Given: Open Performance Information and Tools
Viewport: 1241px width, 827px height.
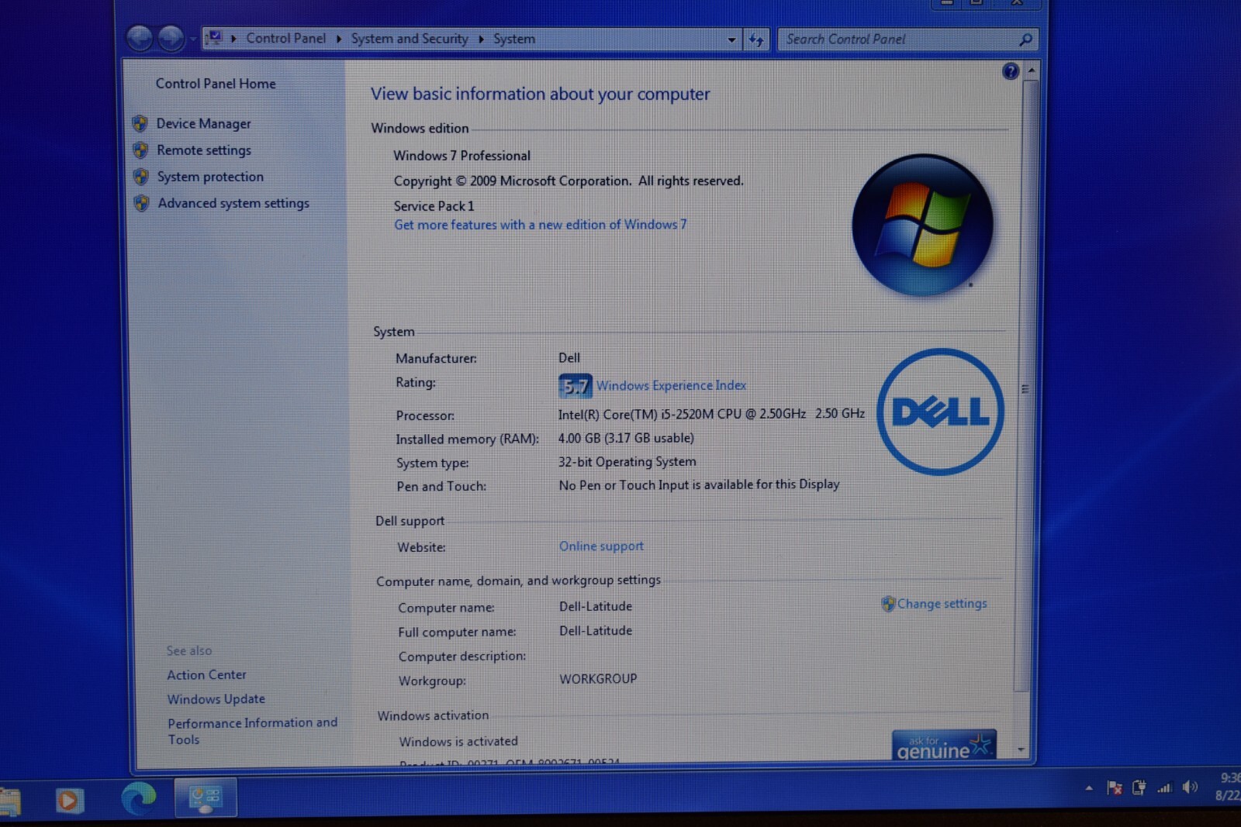Looking at the screenshot, I should (252, 731).
